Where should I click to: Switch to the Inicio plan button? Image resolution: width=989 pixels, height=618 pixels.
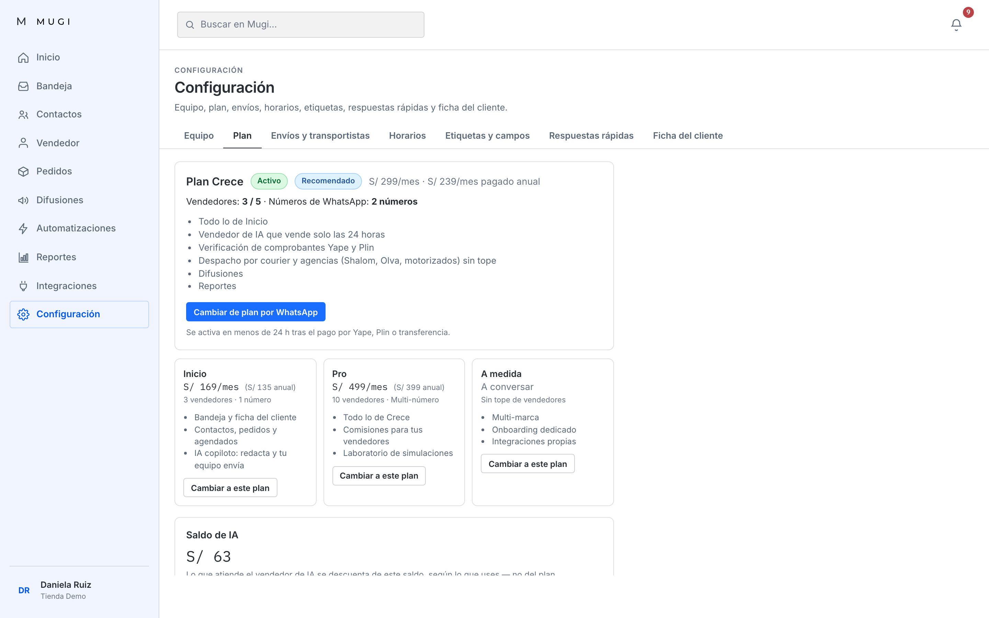coord(230,488)
